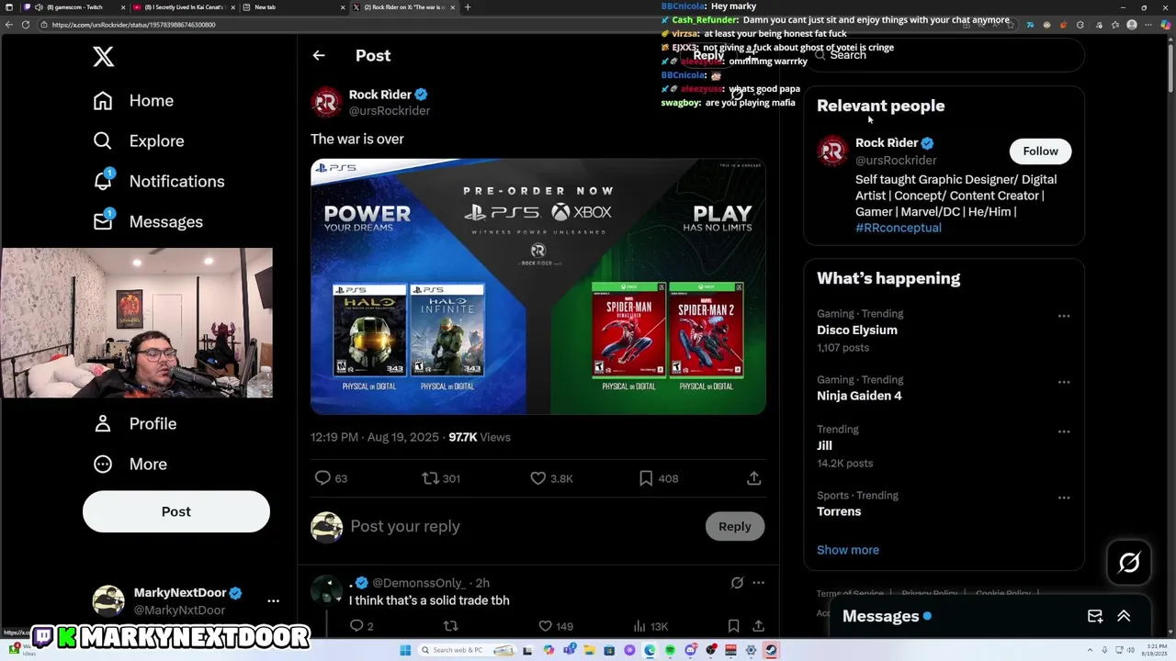The height and width of the screenshot is (661, 1176).
Task: Switch to the New tab tab
Action: (292, 7)
